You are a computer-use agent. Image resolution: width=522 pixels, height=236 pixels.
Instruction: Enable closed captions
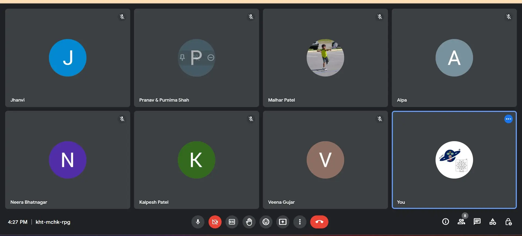click(232, 222)
